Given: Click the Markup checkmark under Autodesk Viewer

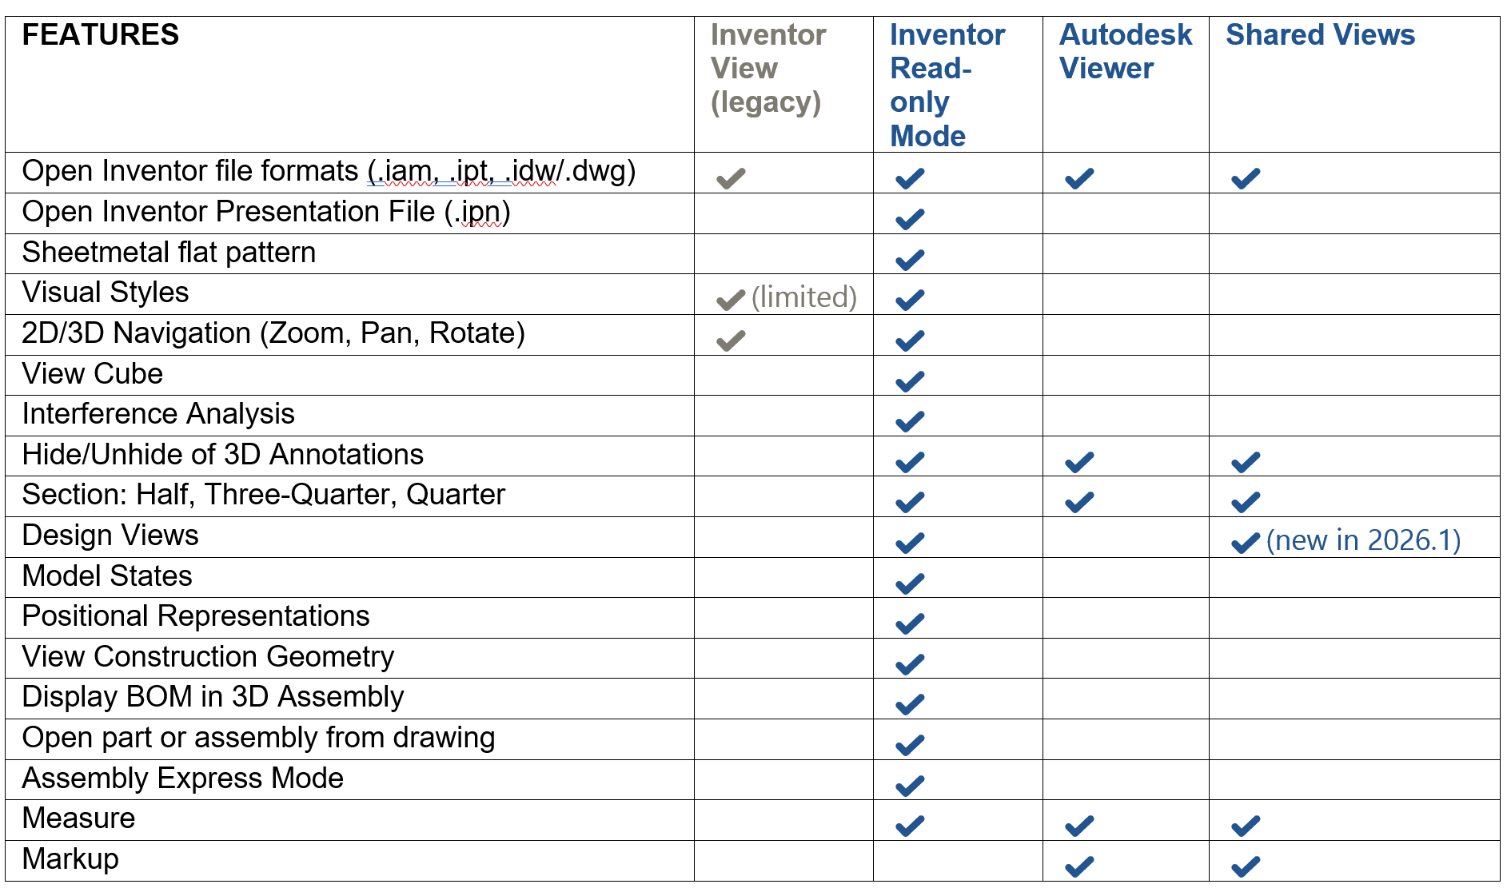Looking at the screenshot, I should pos(1079,866).
